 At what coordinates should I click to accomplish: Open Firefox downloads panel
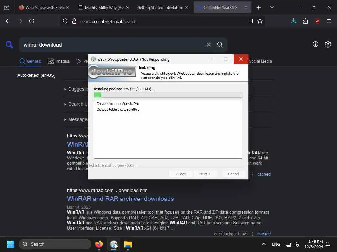pyautogui.click(x=293, y=21)
